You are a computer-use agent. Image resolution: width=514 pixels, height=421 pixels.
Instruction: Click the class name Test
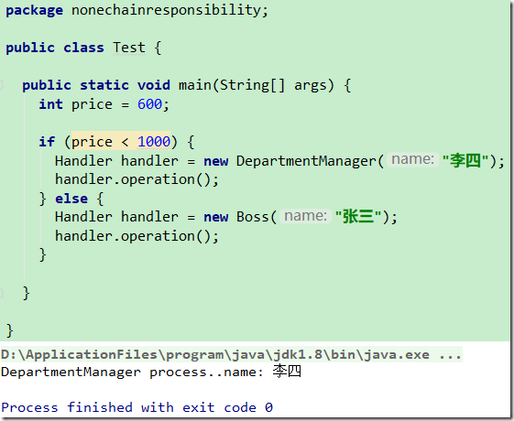click(129, 48)
